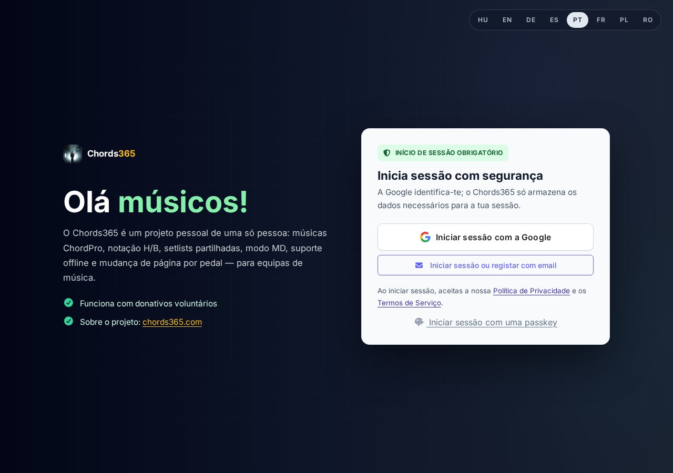
Task: Click Iniciar sessão com uma passkey
Action: coord(485,322)
